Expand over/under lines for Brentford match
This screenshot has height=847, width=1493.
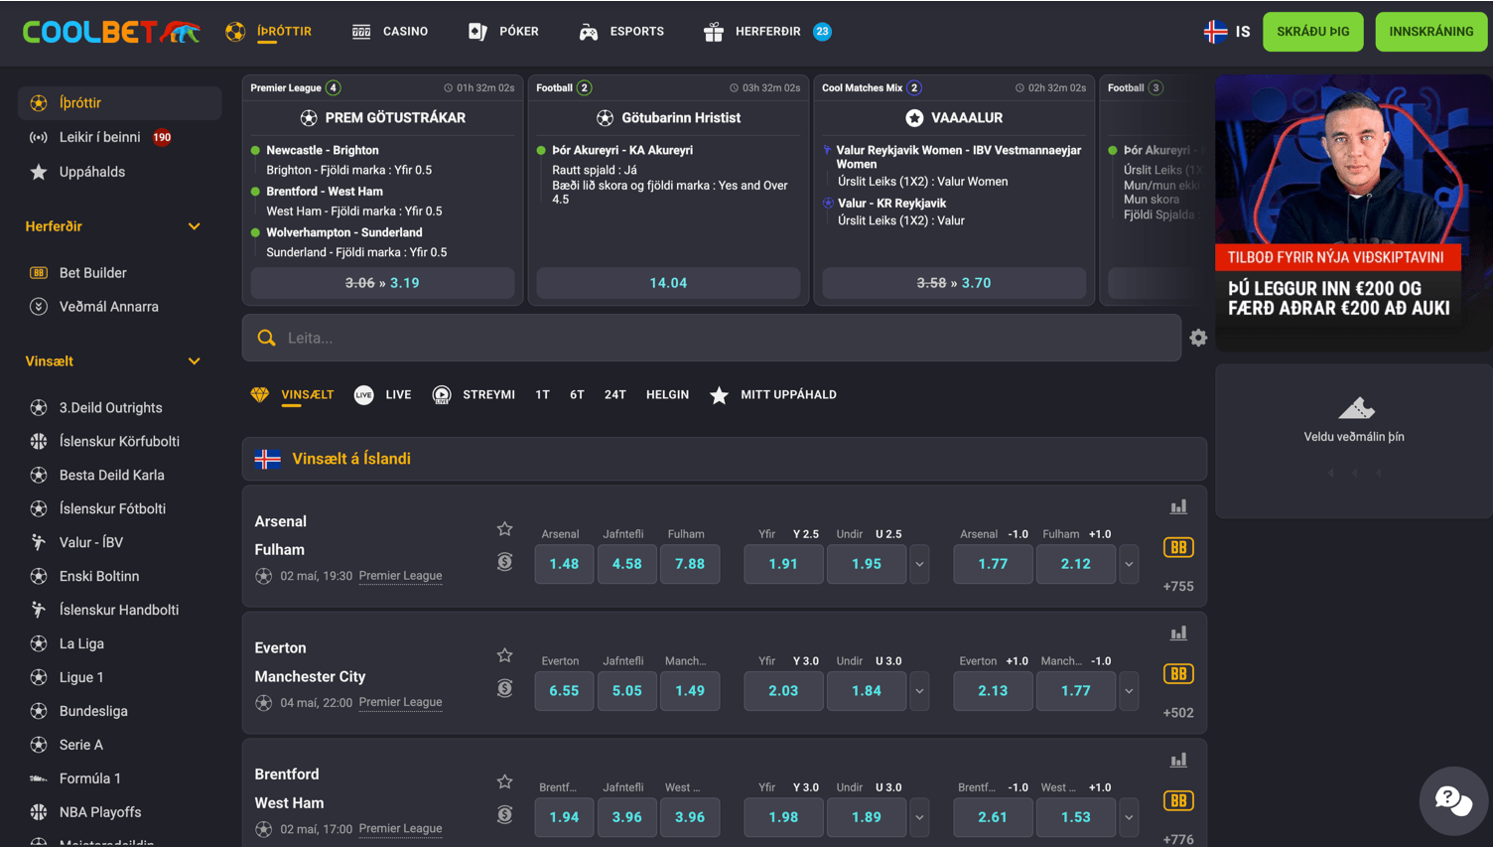pyautogui.click(x=919, y=817)
